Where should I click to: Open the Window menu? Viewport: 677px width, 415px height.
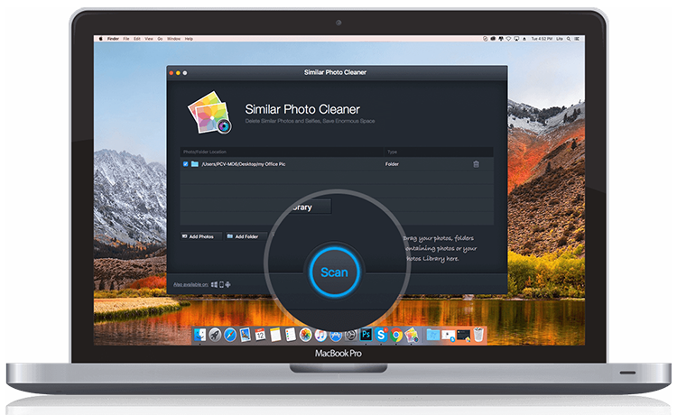click(x=173, y=39)
